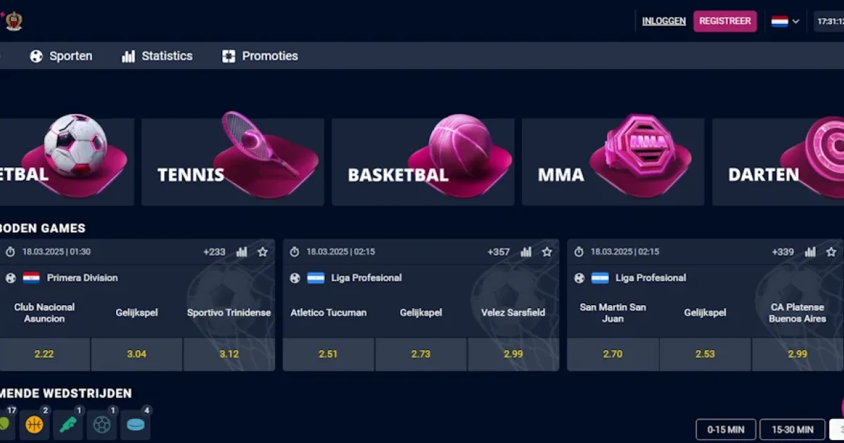Screen dimensions: 844x443
Task: Click the basketball filter with 2 matches
Action: coord(34,424)
